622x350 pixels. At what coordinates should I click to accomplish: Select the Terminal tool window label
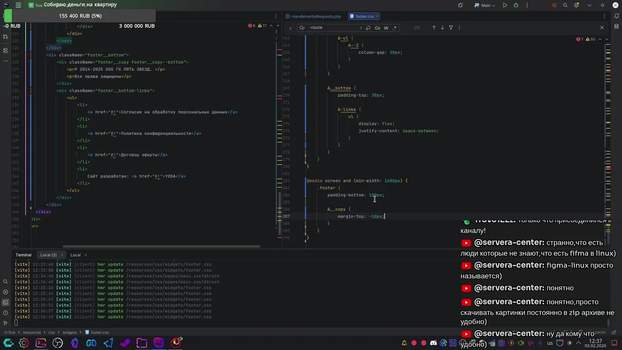23,255
